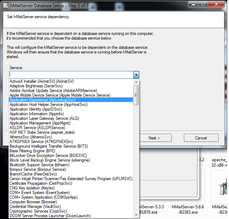This screenshot has height=219, width=229.
Task: Choose DCOM Server Process Launcher (DcomLaunch)
Action: pos(71,216)
